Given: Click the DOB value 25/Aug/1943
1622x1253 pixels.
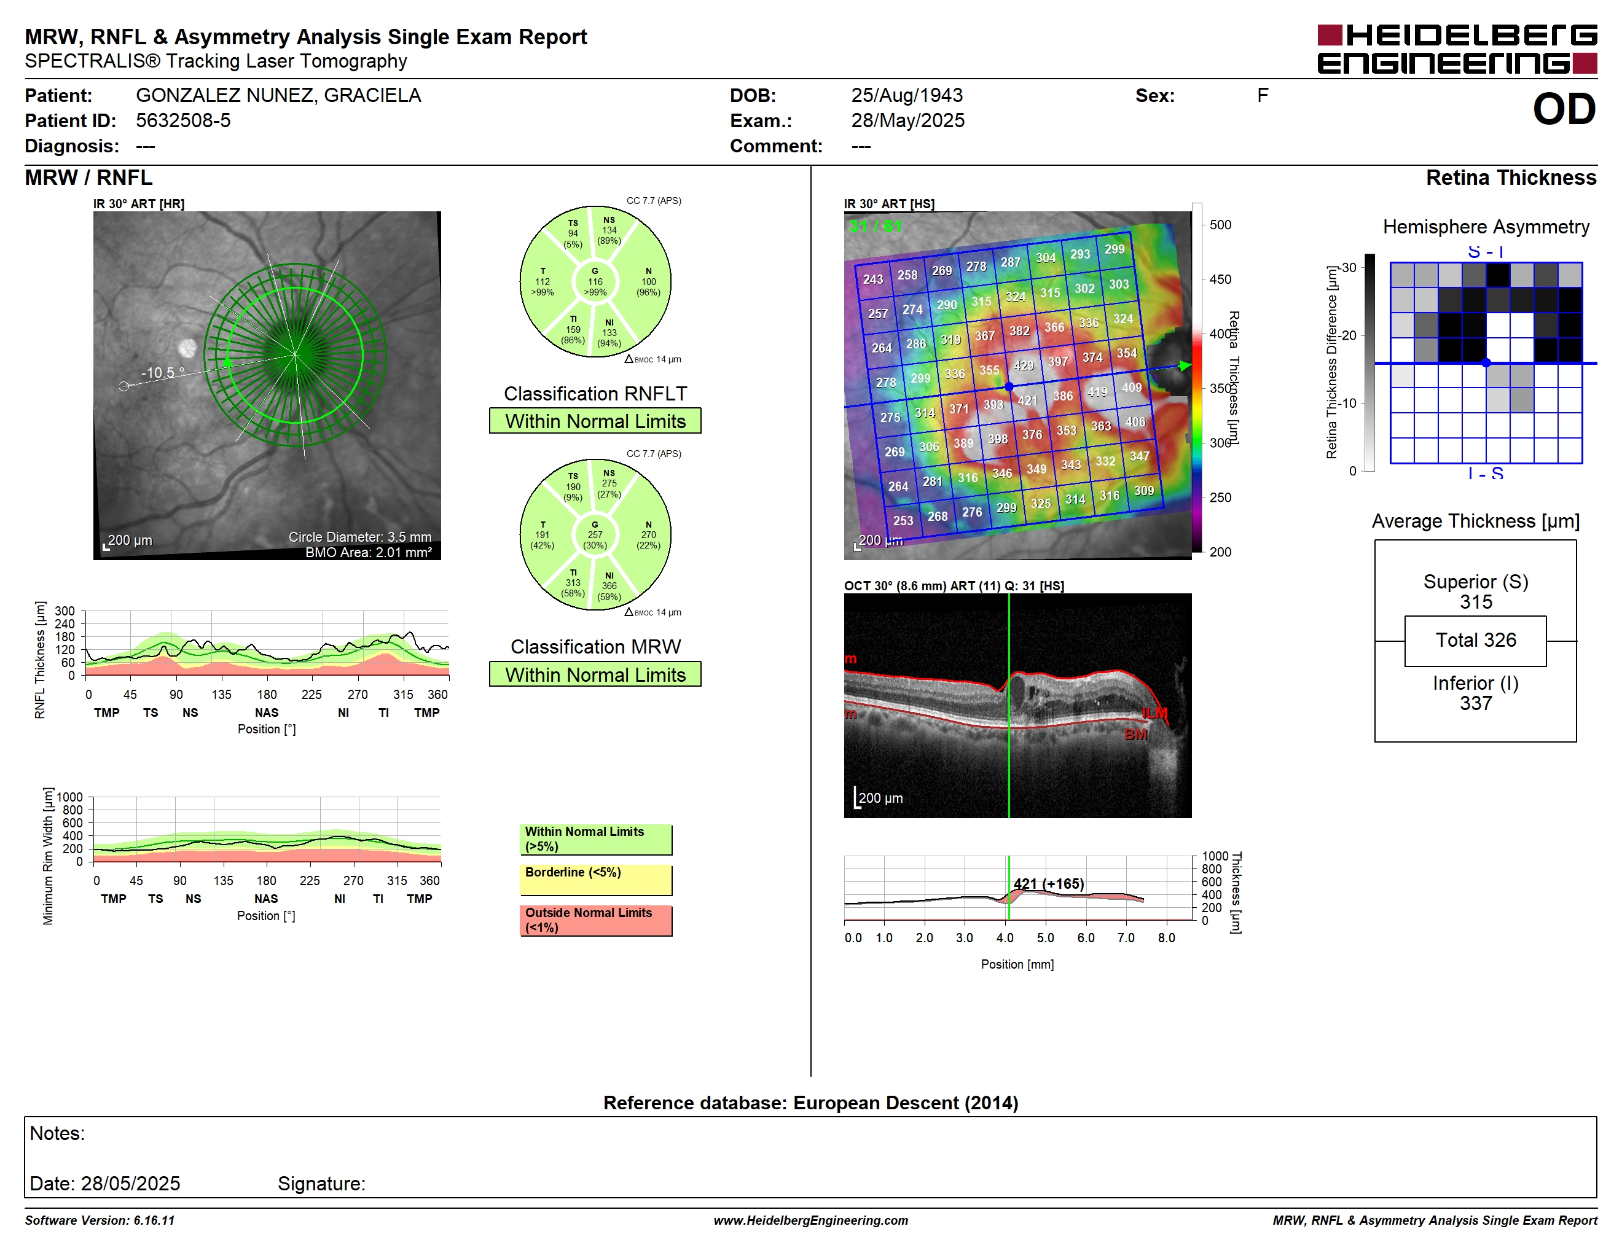Looking at the screenshot, I should tap(907, 95).
